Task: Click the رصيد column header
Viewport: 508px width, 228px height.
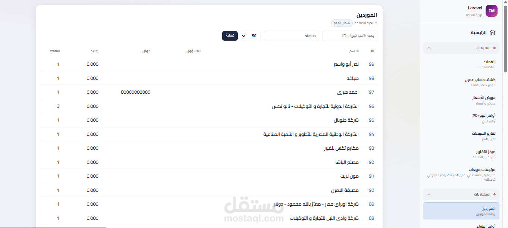Action: pyautogui.click(x=94, y=51)
